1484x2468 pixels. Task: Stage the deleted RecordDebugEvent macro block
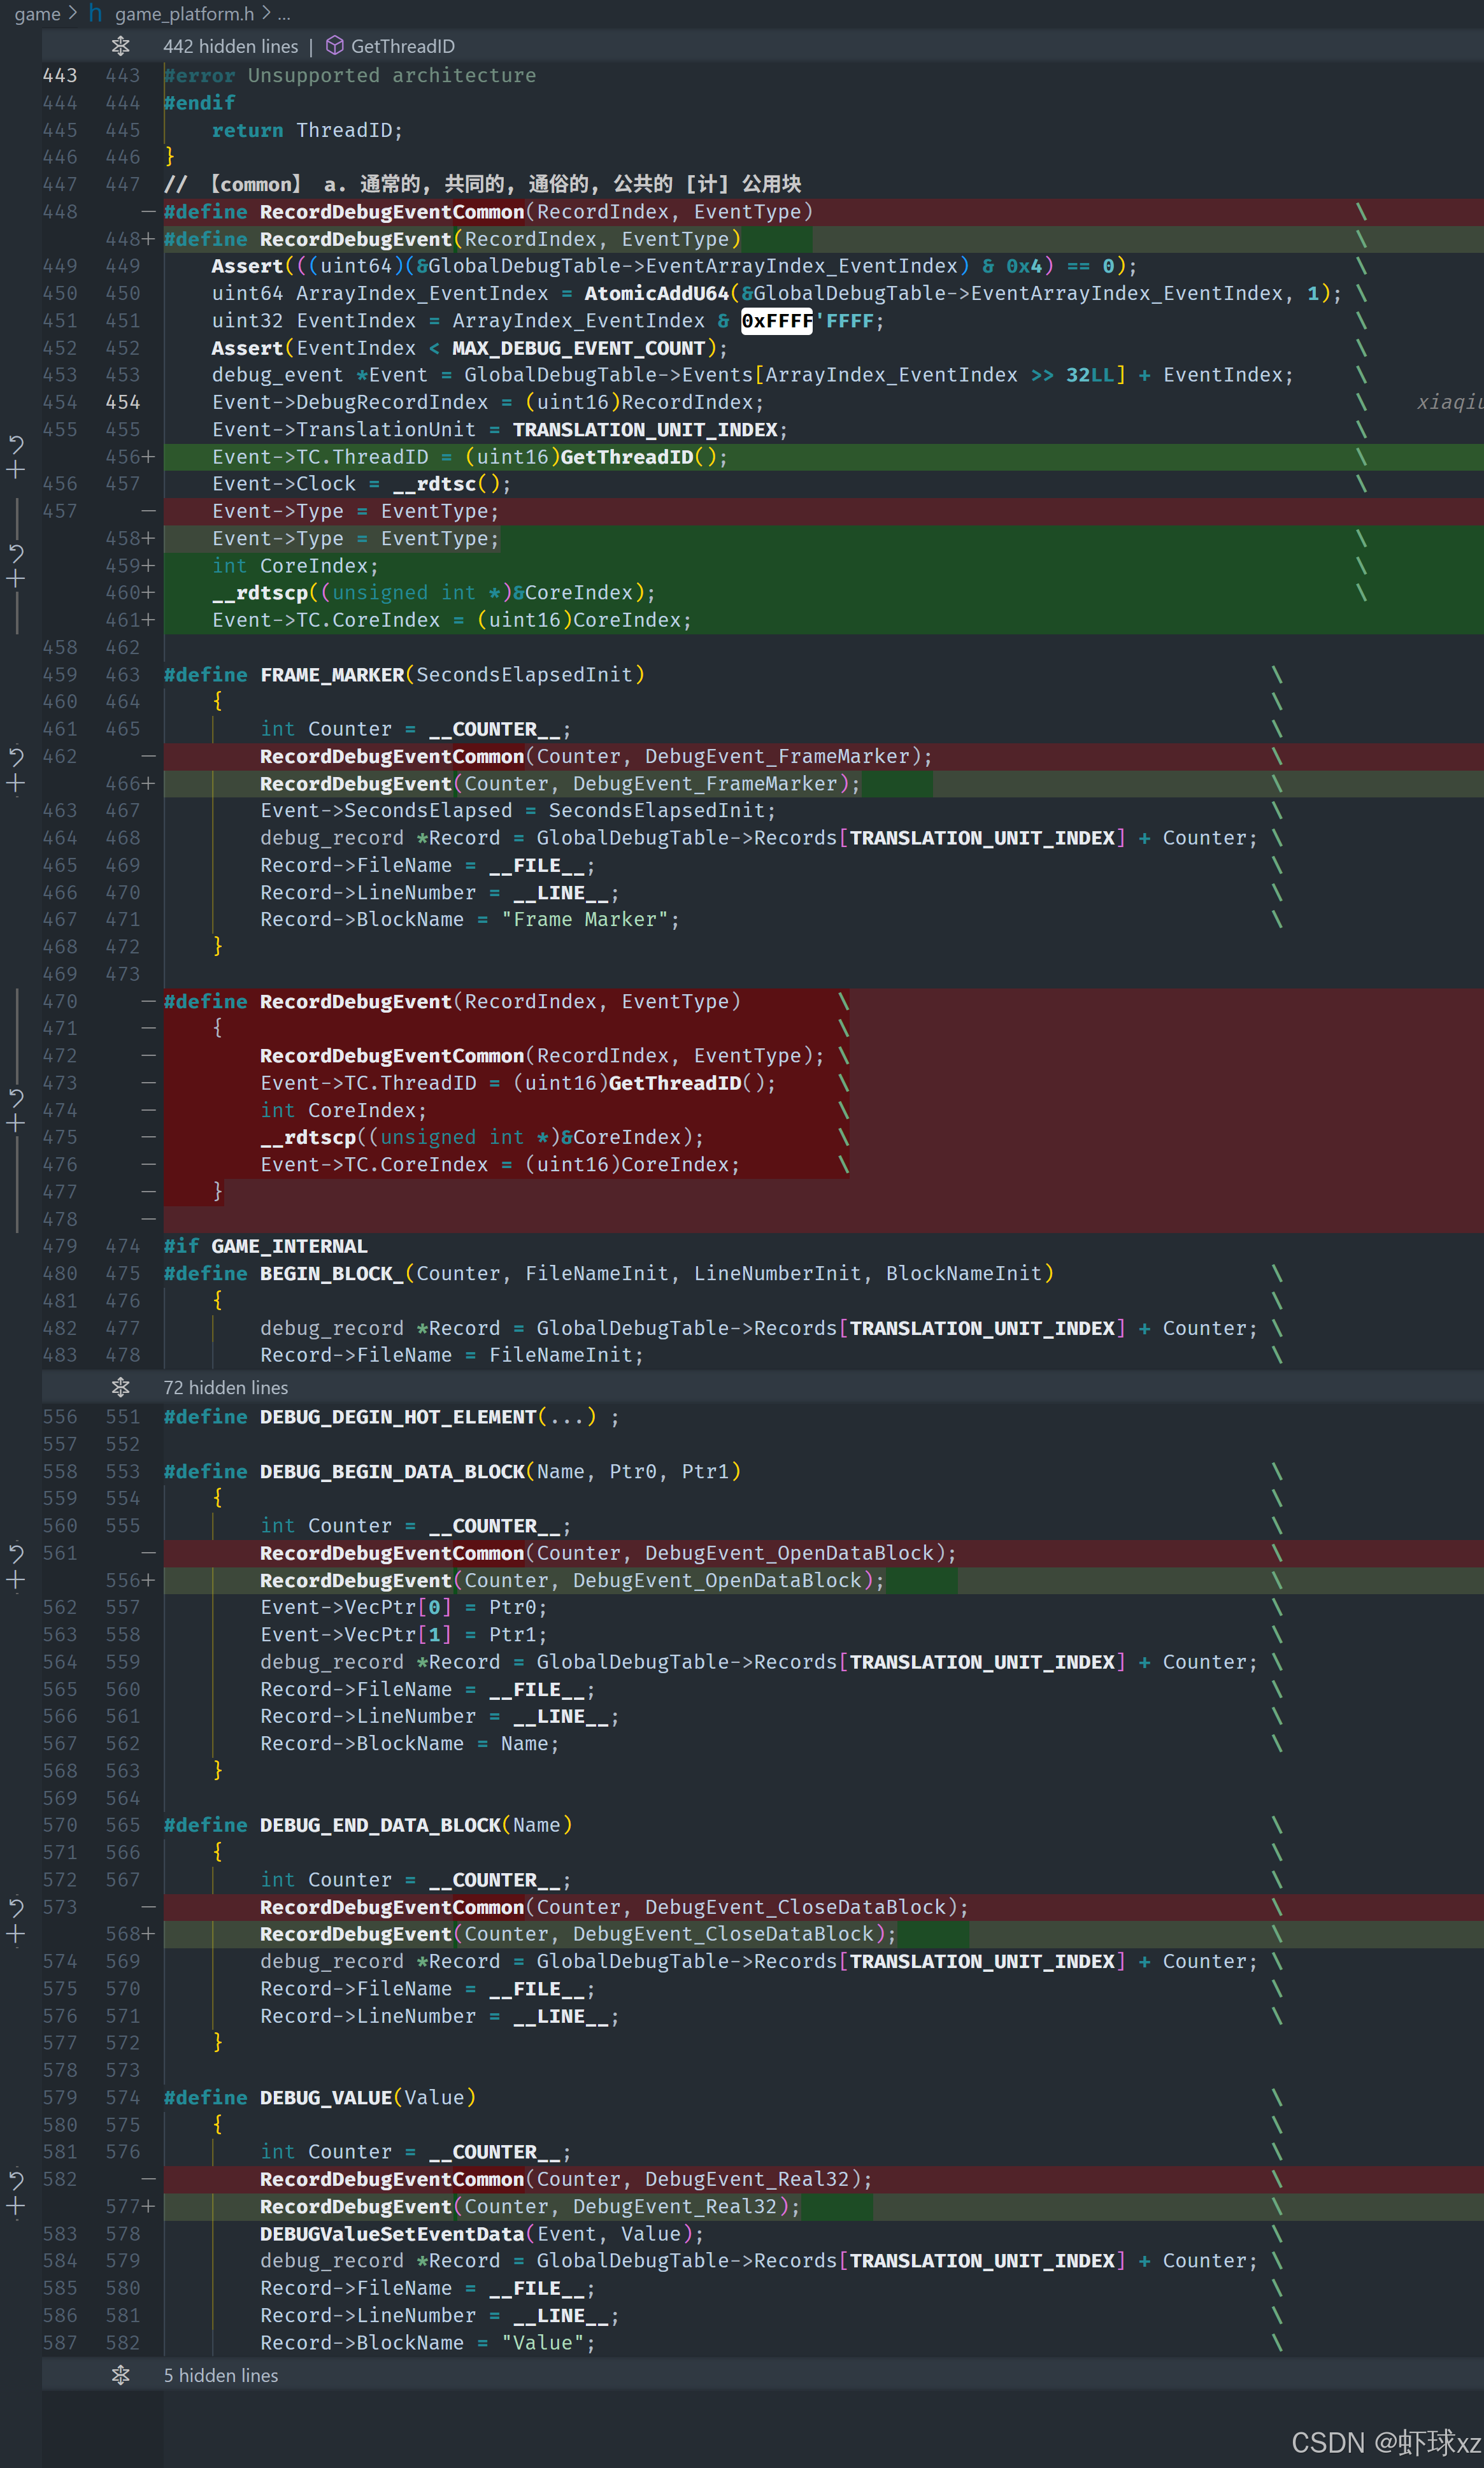(x=16, y=1124)
